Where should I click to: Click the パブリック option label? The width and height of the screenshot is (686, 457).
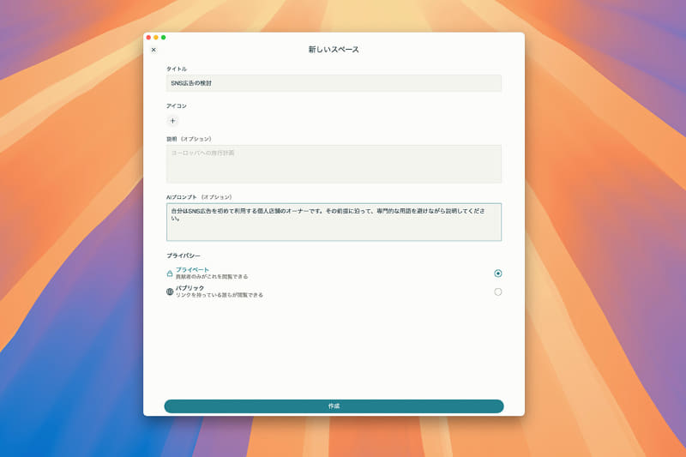[x=190, y=288]
